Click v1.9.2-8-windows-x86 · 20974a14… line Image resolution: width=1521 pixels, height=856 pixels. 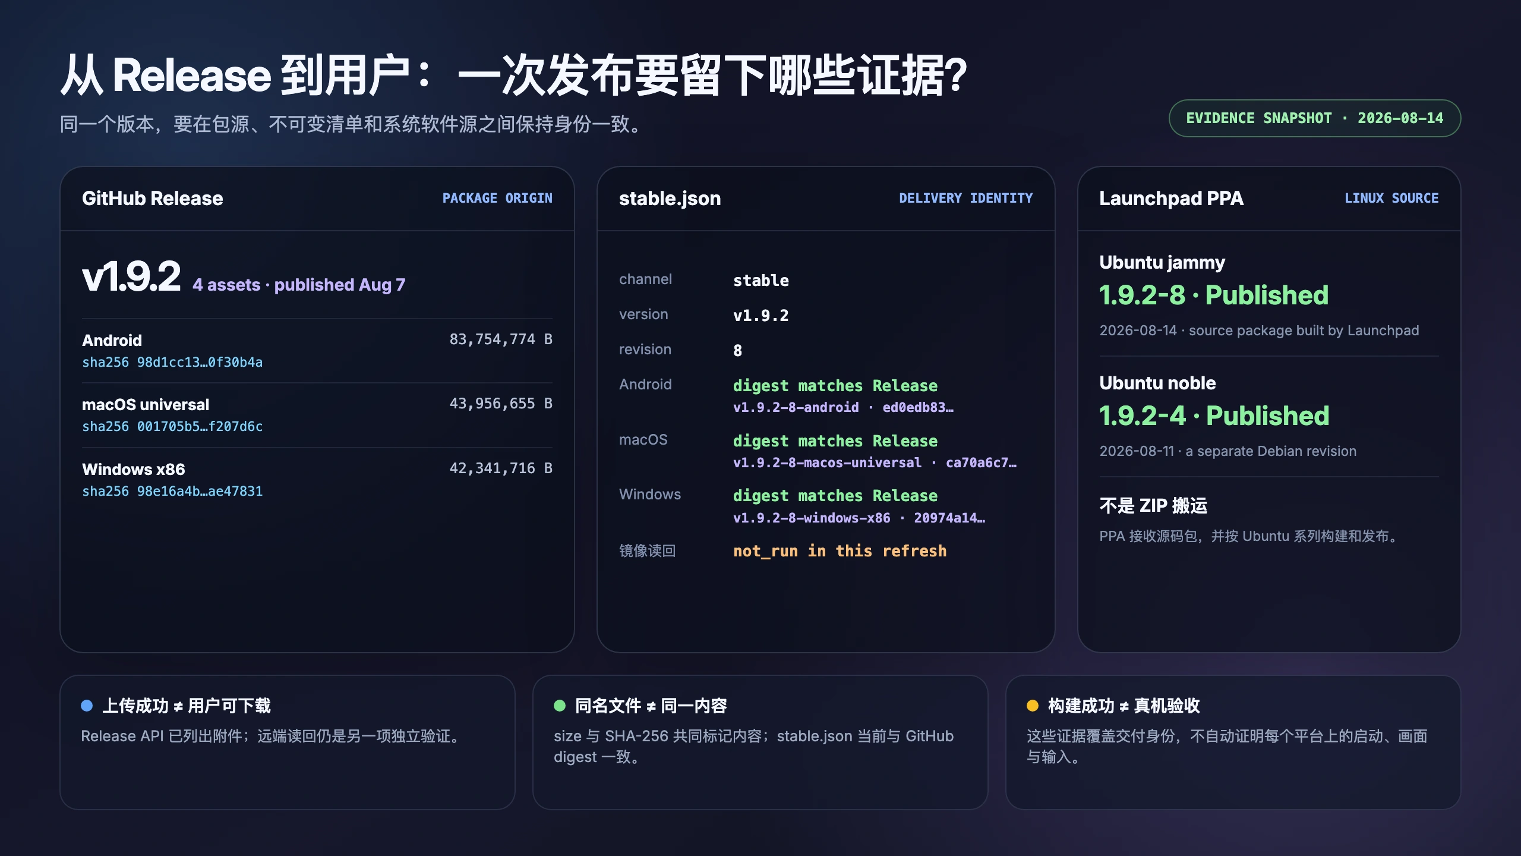coord(859,518)
